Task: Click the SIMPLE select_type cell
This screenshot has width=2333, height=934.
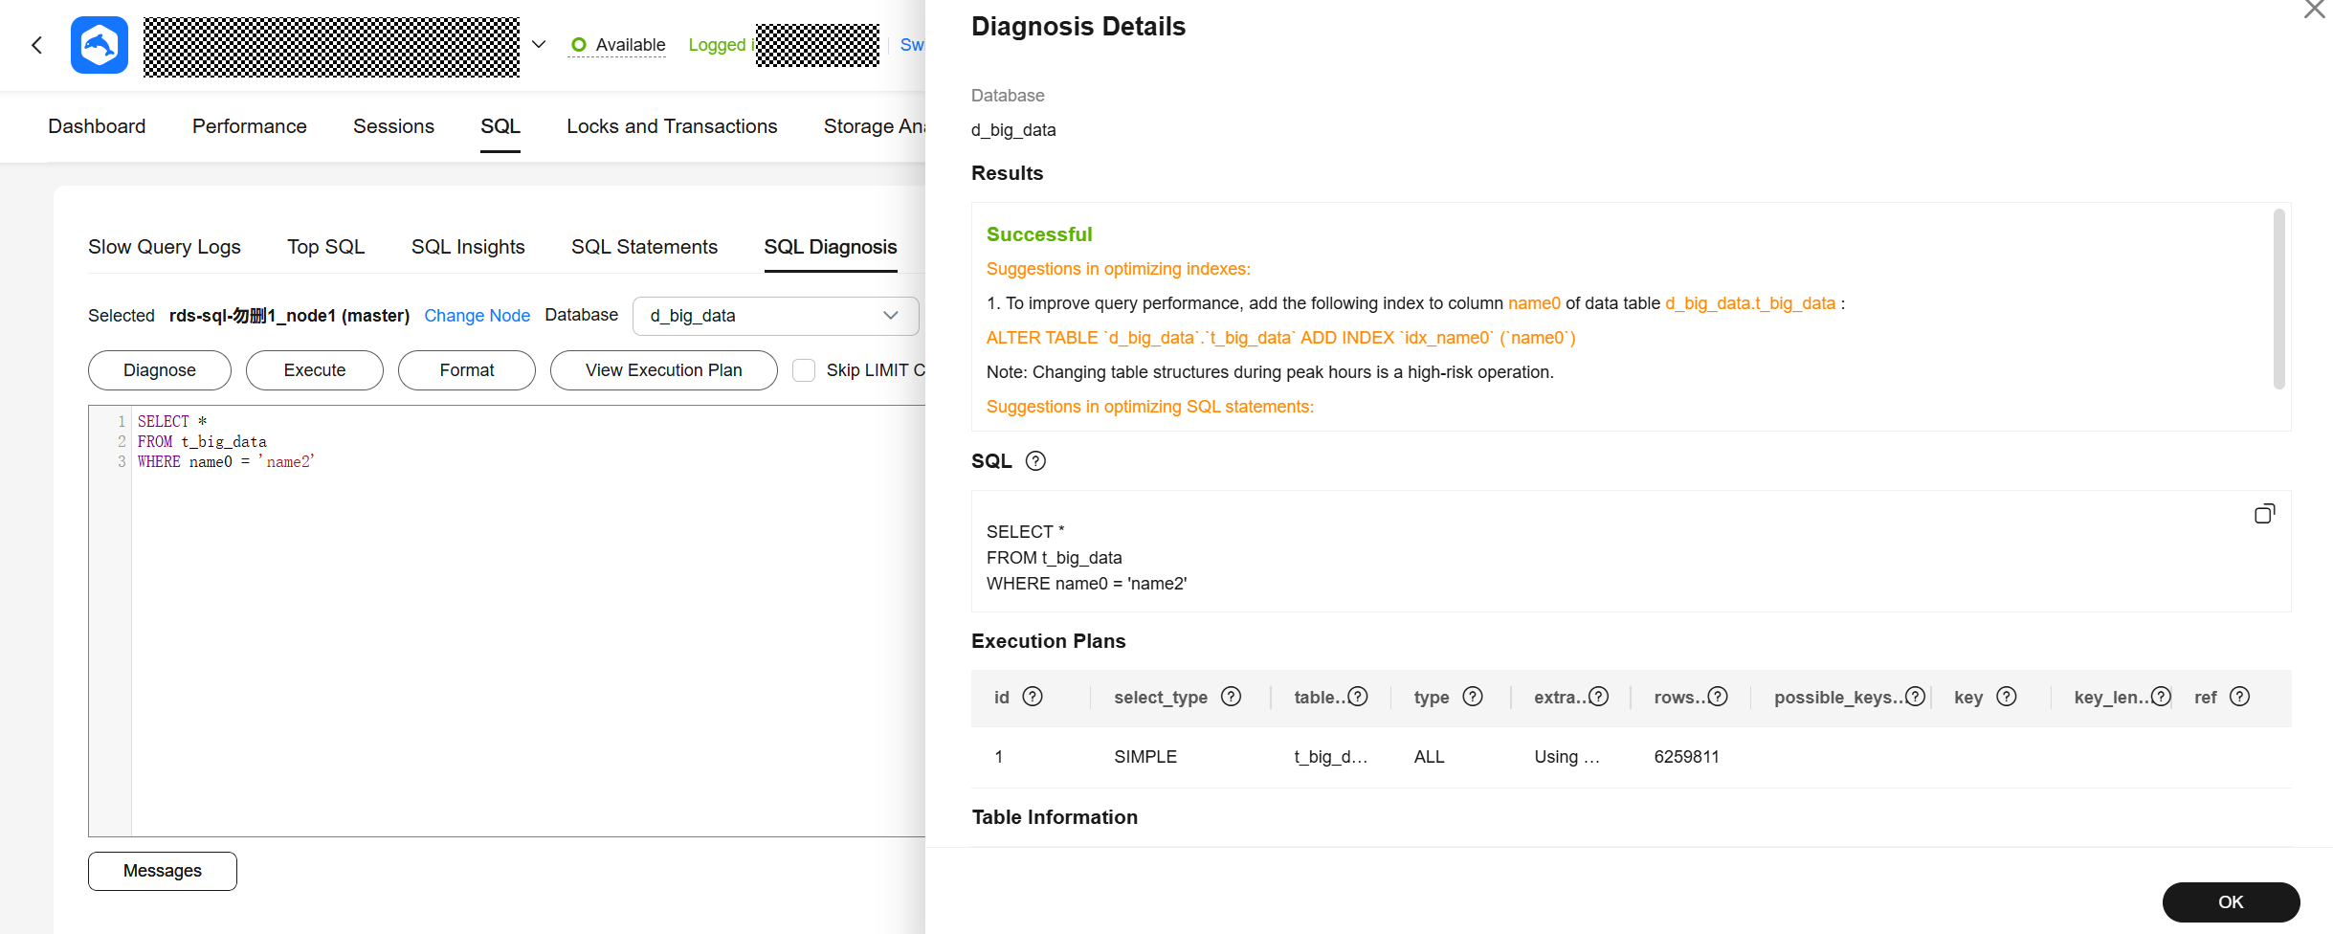Action: (1145, 757)
